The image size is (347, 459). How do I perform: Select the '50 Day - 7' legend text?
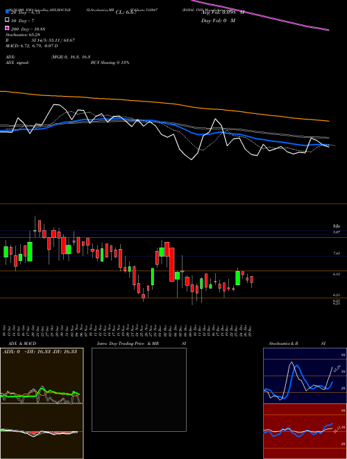coord(22,20)
